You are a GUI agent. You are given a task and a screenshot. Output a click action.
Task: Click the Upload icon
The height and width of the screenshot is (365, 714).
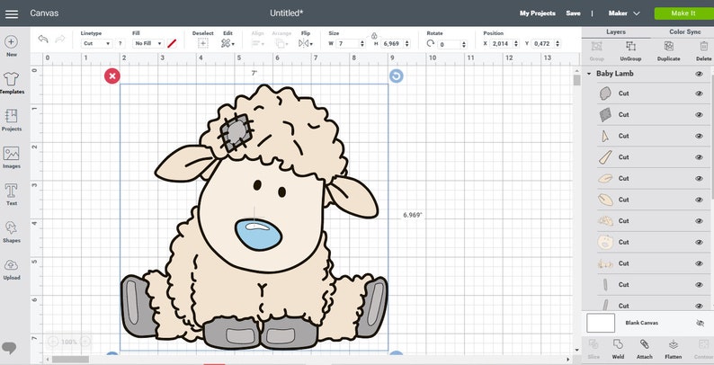[x=12, y=265]
